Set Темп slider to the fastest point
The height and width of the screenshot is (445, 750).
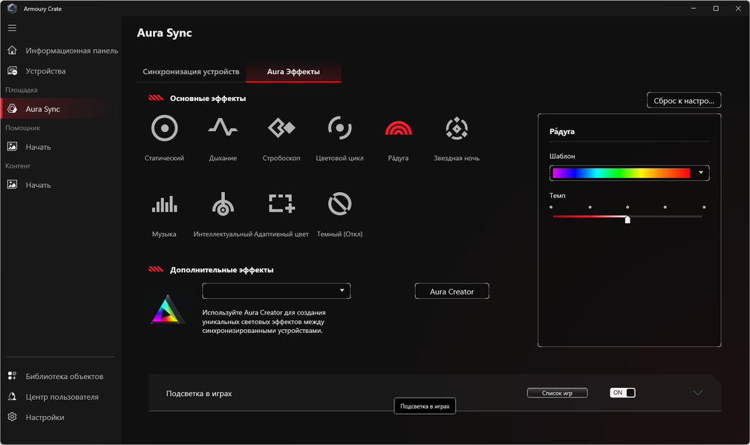704,208
